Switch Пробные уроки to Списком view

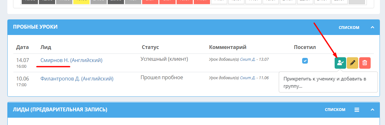349,28
